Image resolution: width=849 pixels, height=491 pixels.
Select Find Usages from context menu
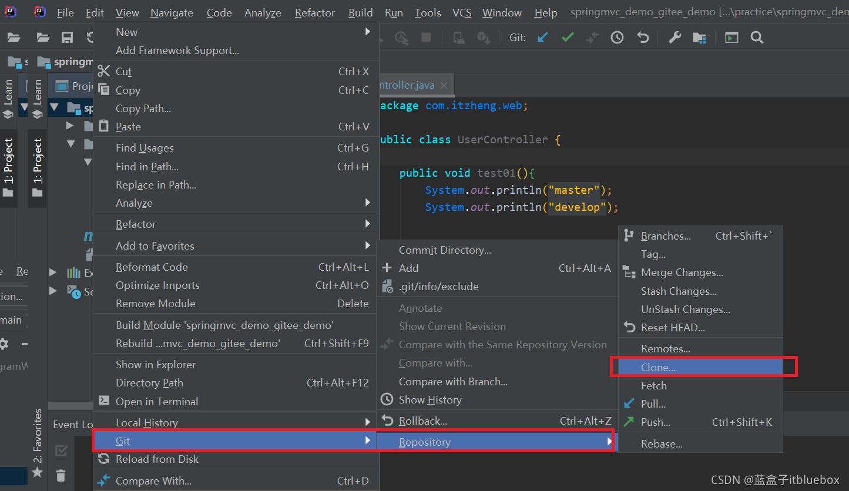coord(236,148)
